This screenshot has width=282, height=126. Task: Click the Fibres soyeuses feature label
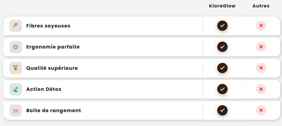tap(48, 26)
